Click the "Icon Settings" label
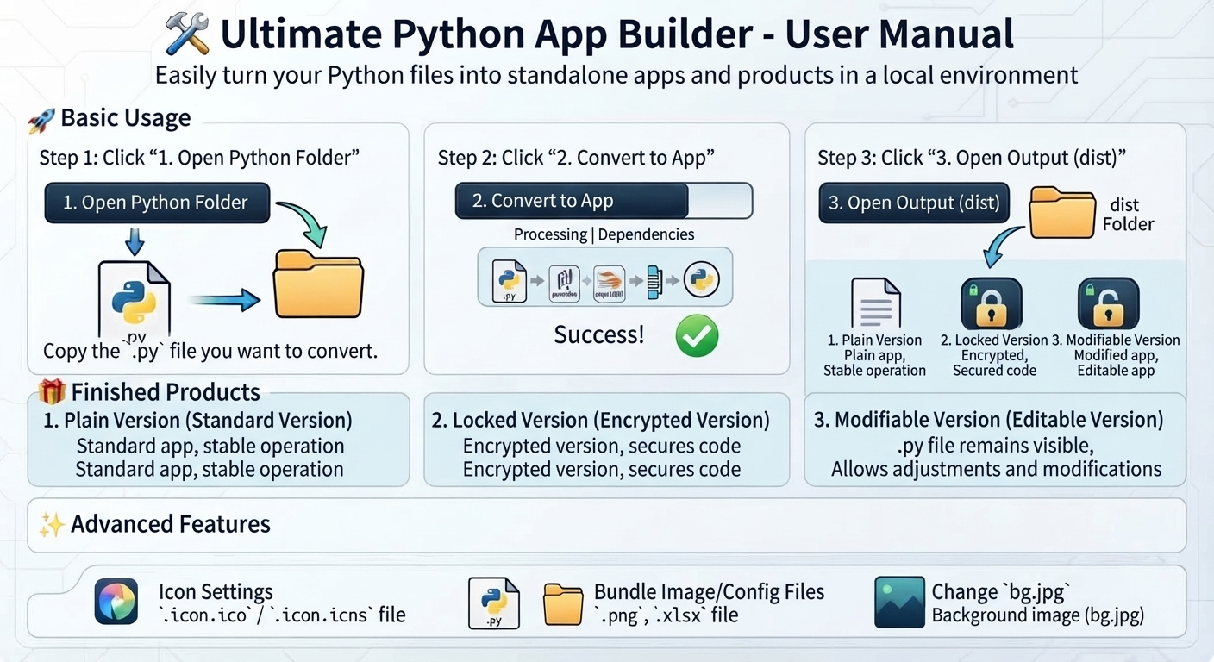Screen dimensions: 1214x662 point(216,591)
